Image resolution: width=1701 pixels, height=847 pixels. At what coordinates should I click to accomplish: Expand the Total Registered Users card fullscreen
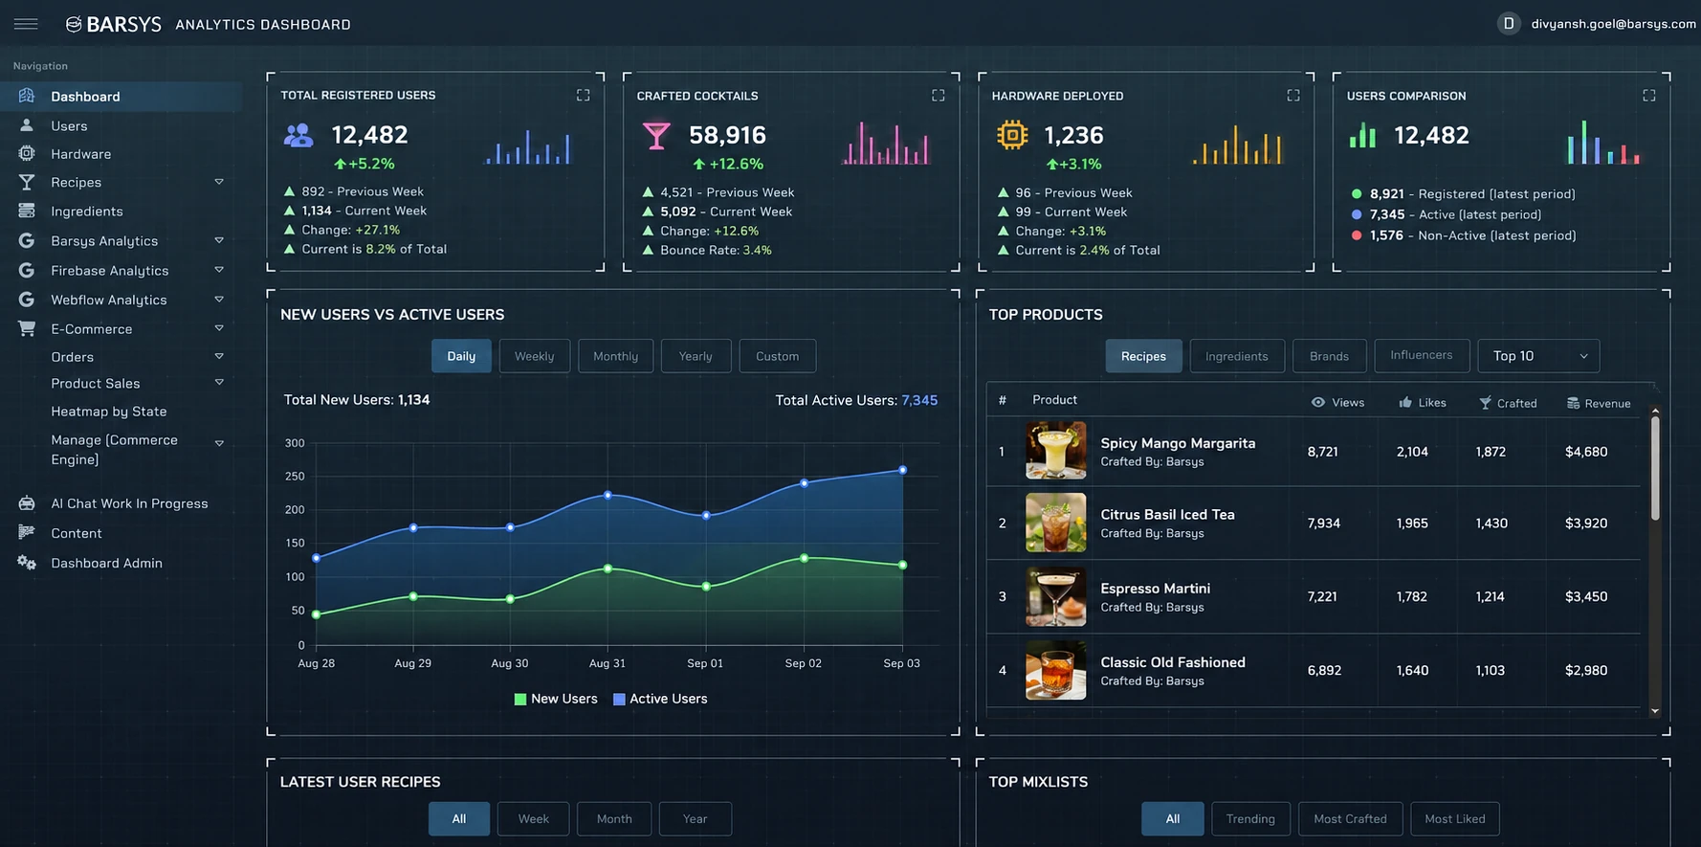pos(583,95)
